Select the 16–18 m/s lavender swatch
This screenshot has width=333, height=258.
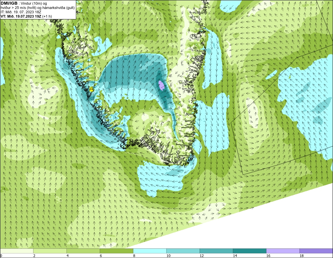[x=283, y=251]
